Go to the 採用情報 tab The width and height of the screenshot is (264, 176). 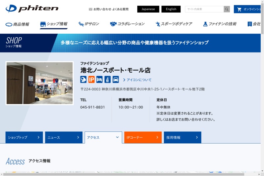(182, 137)
